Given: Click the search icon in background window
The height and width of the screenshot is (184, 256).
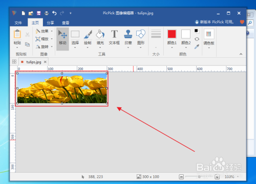Looking at the screenshot, I should 250,22.
